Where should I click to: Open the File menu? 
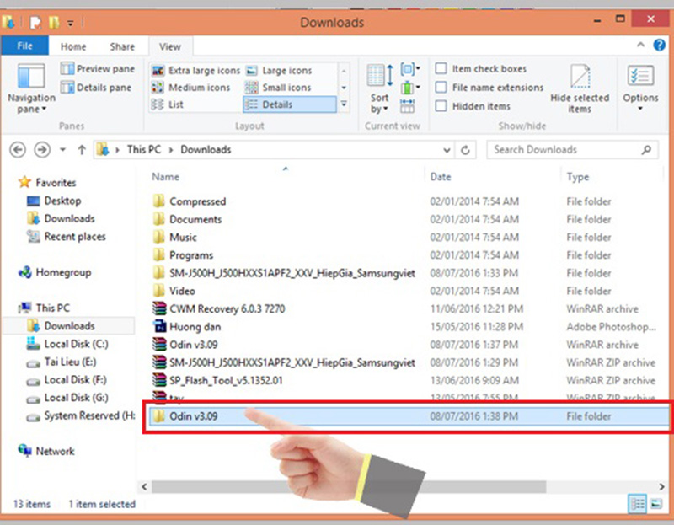[24, 46]
